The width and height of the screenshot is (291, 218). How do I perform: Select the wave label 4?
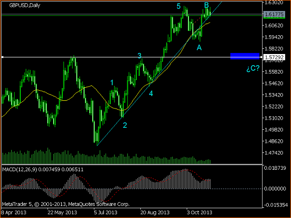[151, 94]
